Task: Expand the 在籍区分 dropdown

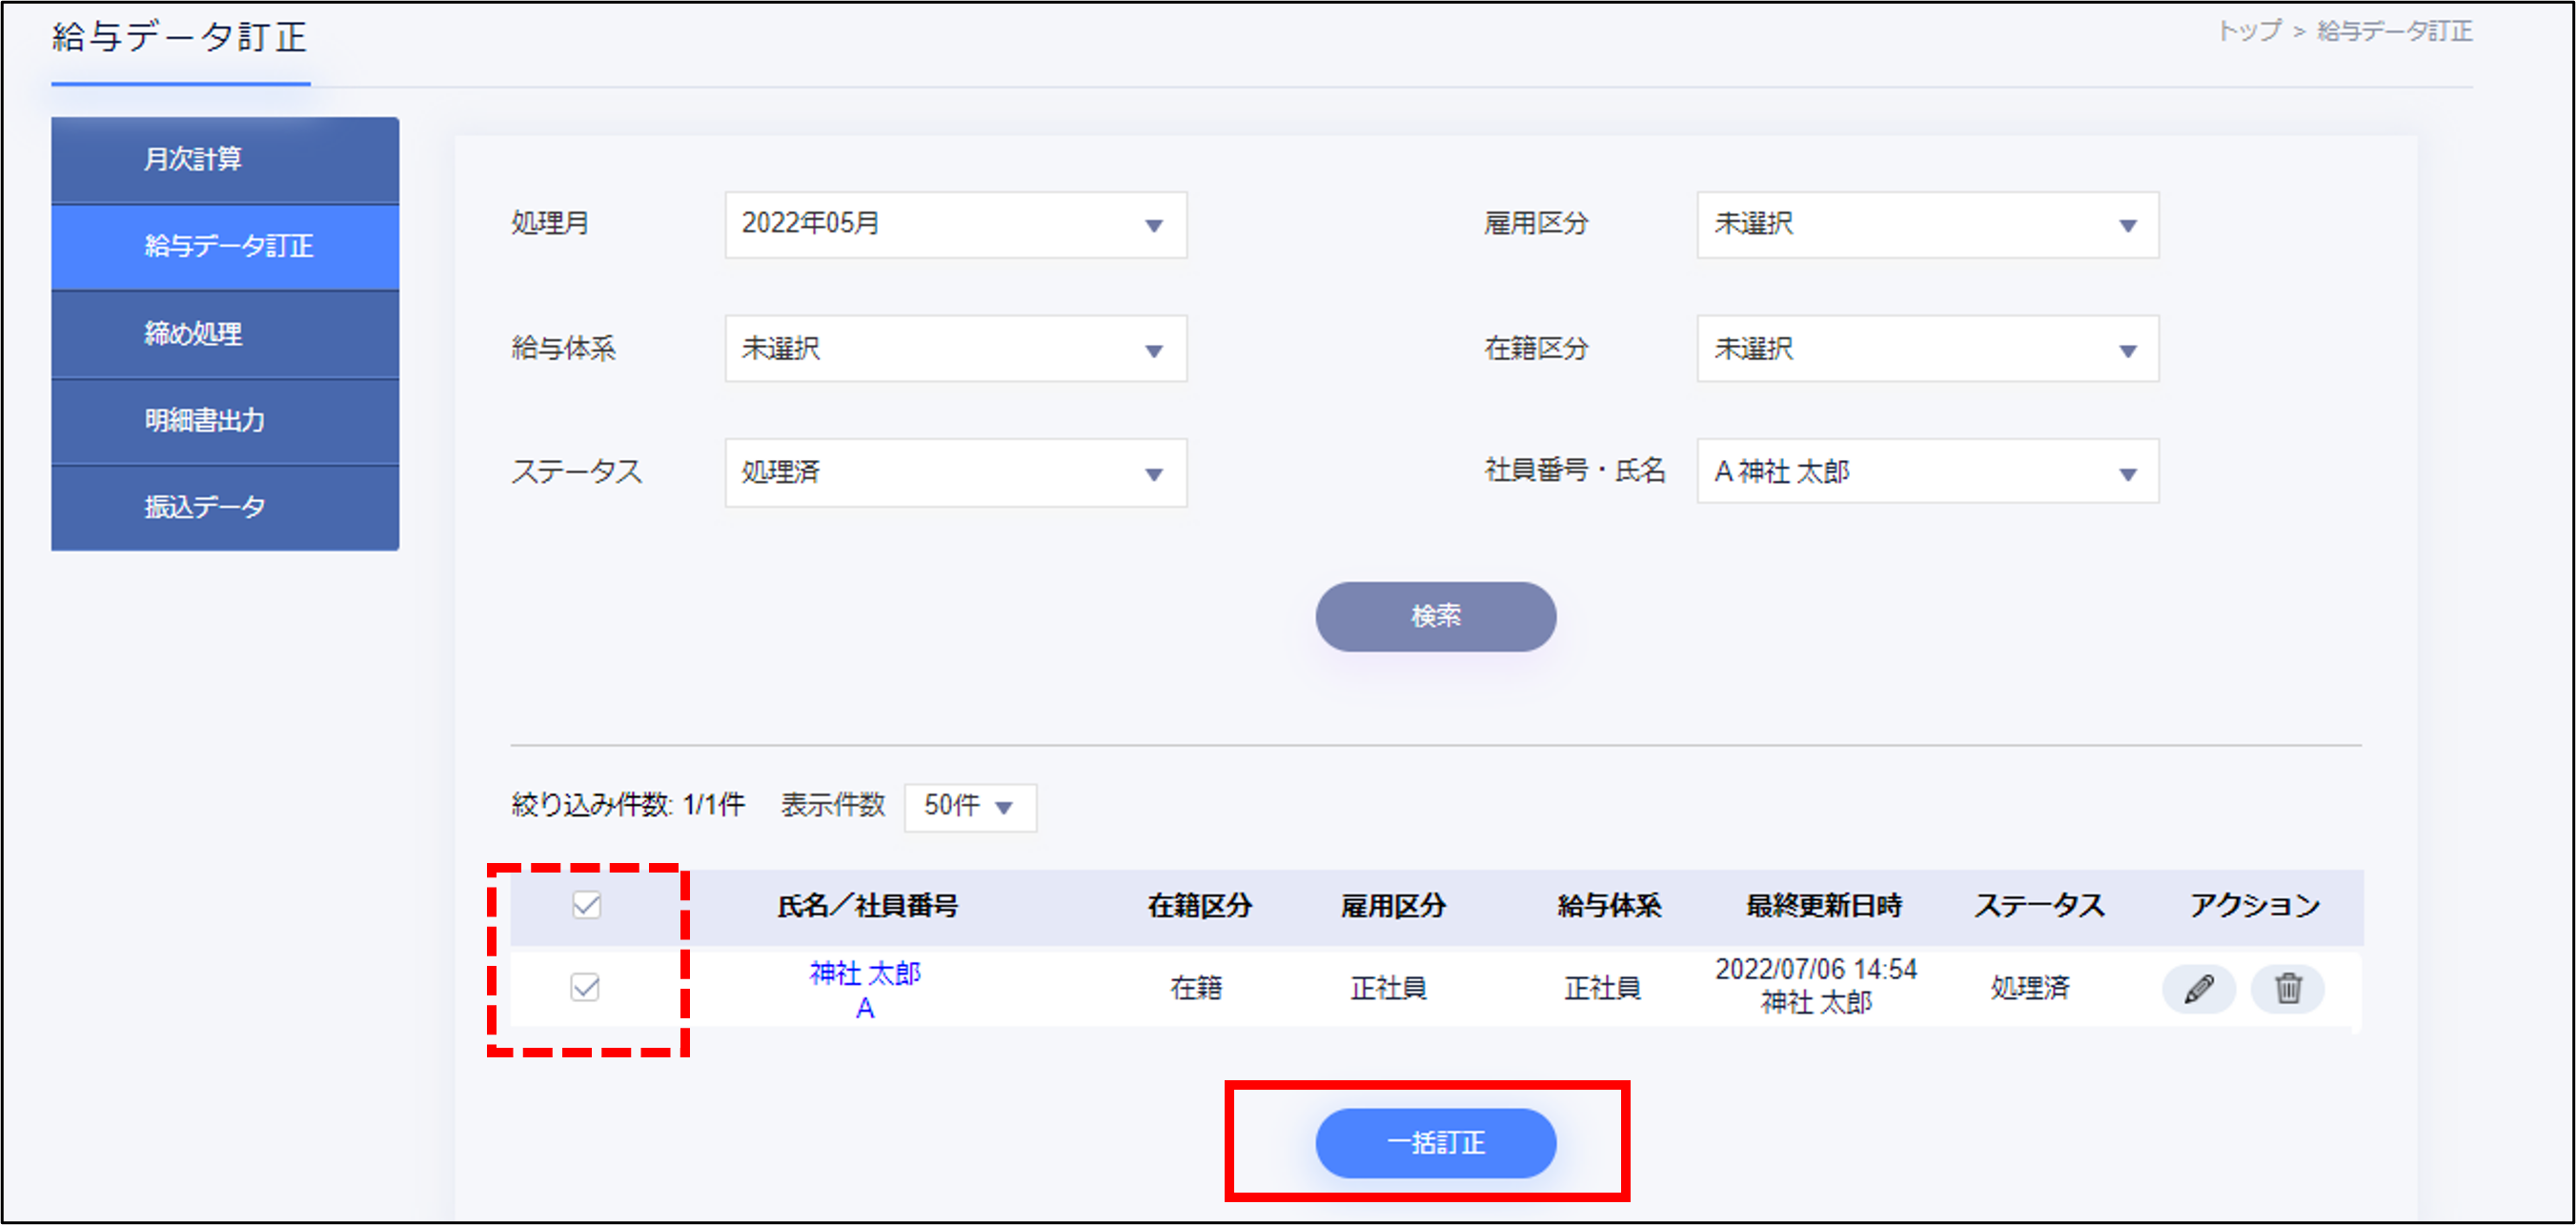Action: 1927,349
